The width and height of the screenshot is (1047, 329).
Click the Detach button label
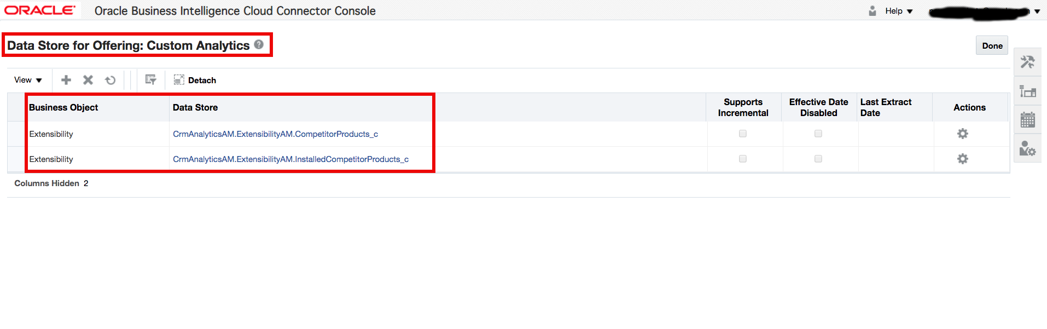[202, 80]
